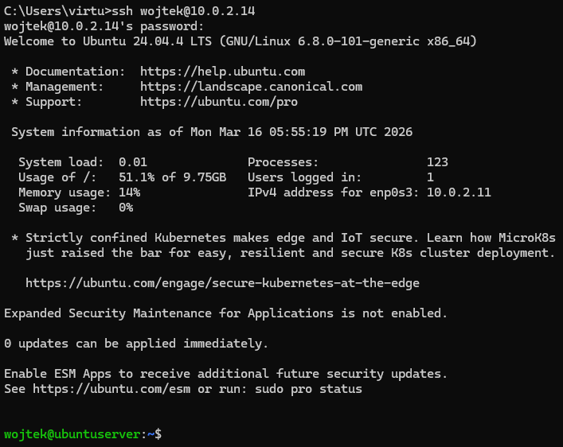The image size is (563, 447).
Task: Click the 0 updates can be applied line
Action: (x=136, y=344)
